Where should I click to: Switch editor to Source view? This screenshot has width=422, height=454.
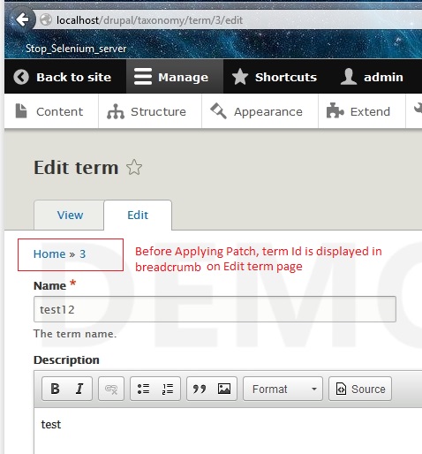[x=360, y=389]
